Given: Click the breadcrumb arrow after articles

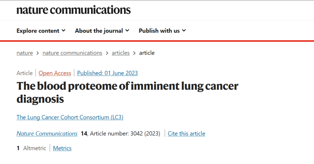Looking at the screenshot, I should coord(134,53).
